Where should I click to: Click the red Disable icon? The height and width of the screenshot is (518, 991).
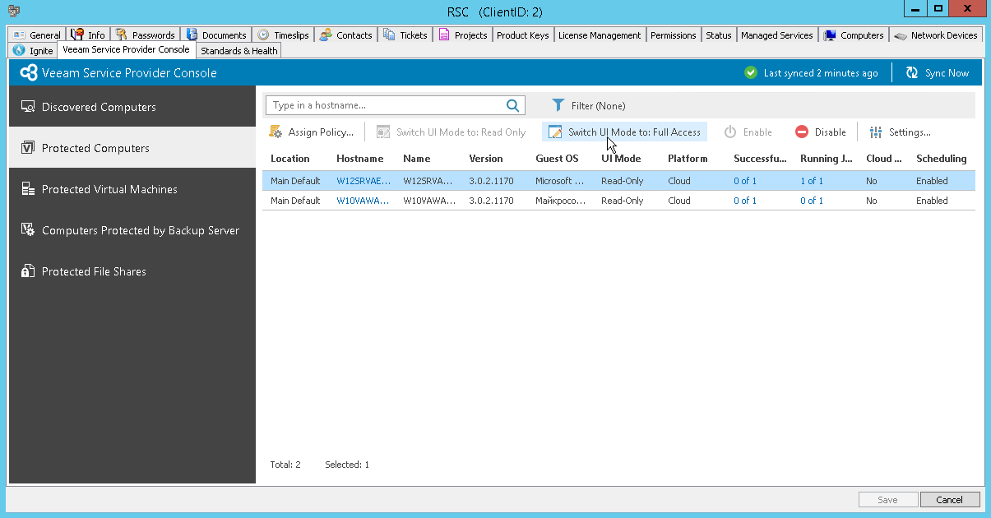(x=801, y=132)
